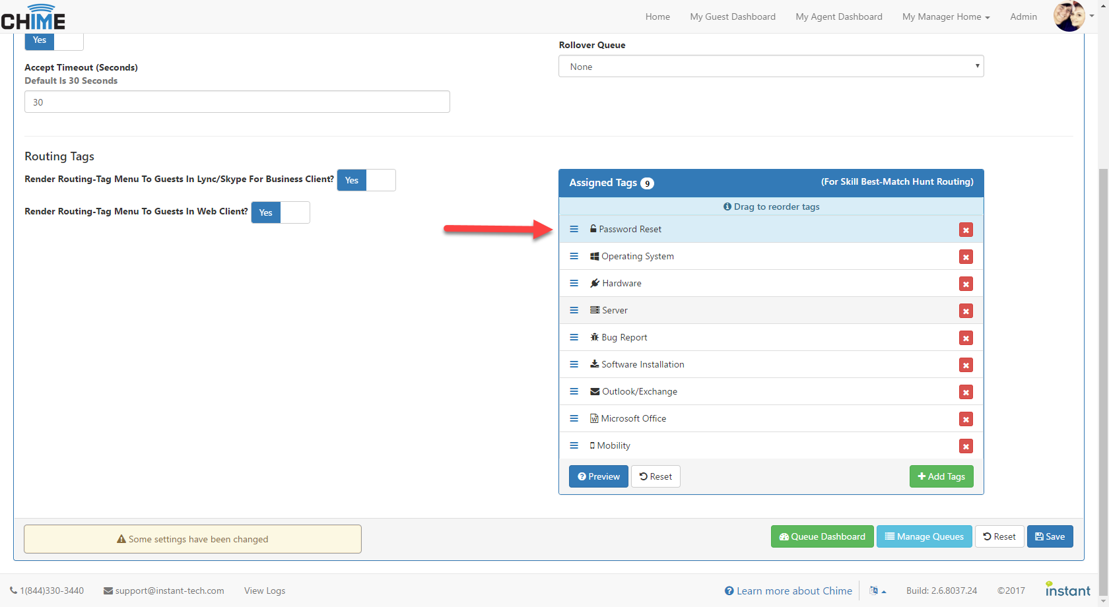Click the Manage Queues button
The width and height of the screenshot is (1109, 607).
(x=924, y=536)
